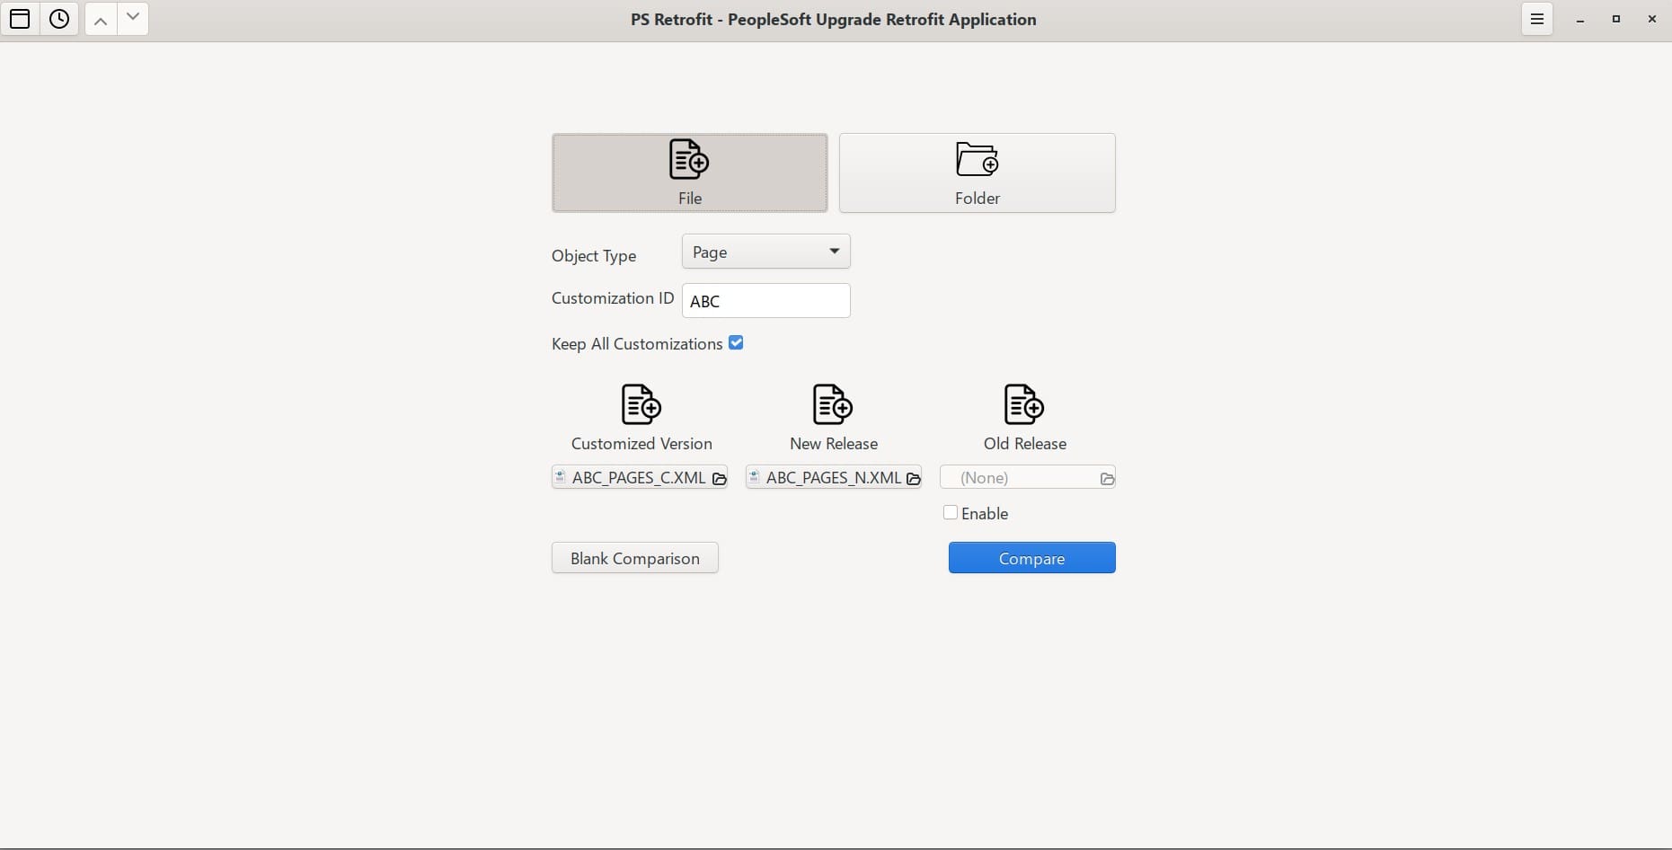
Task: Click the up chevron navigation arrow
Action: [101, 19]
